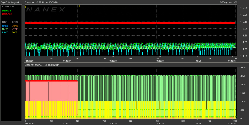
Task: Click the 11:16:28 time label under Prices chart
Action: [x=113, y=61]
